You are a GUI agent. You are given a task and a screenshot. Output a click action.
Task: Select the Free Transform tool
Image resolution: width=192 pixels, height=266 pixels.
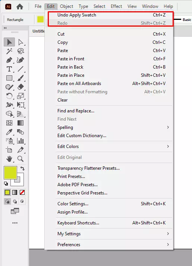pos(21,105)
